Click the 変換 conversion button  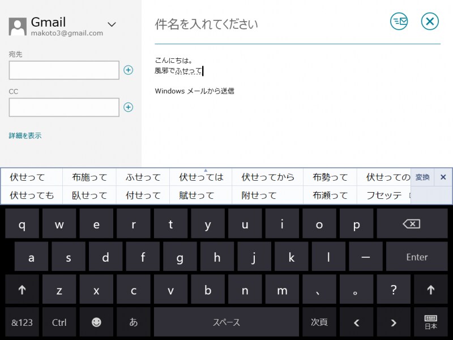coord(421,177)
